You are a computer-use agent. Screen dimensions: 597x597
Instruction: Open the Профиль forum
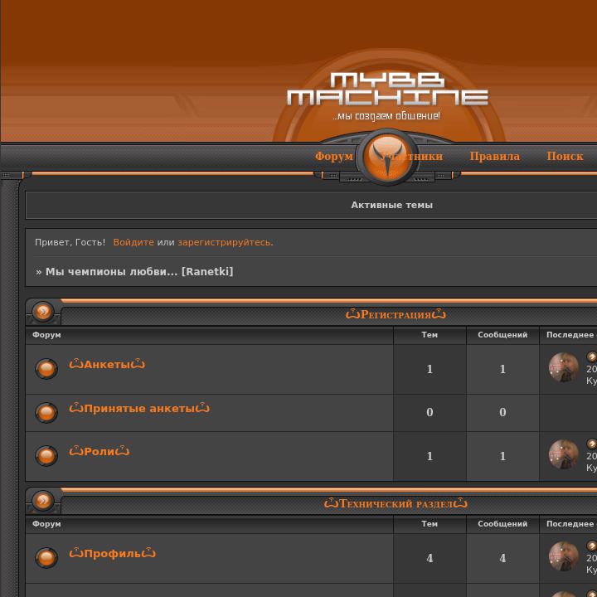112,553
